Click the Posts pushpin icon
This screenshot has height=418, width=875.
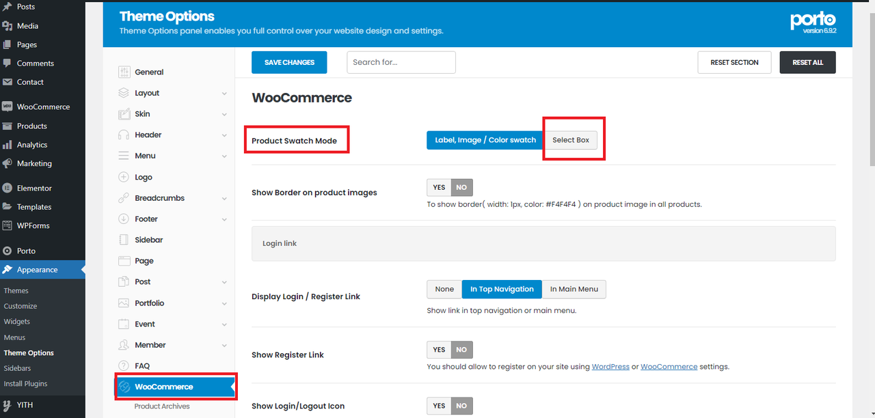click(8, 7)
